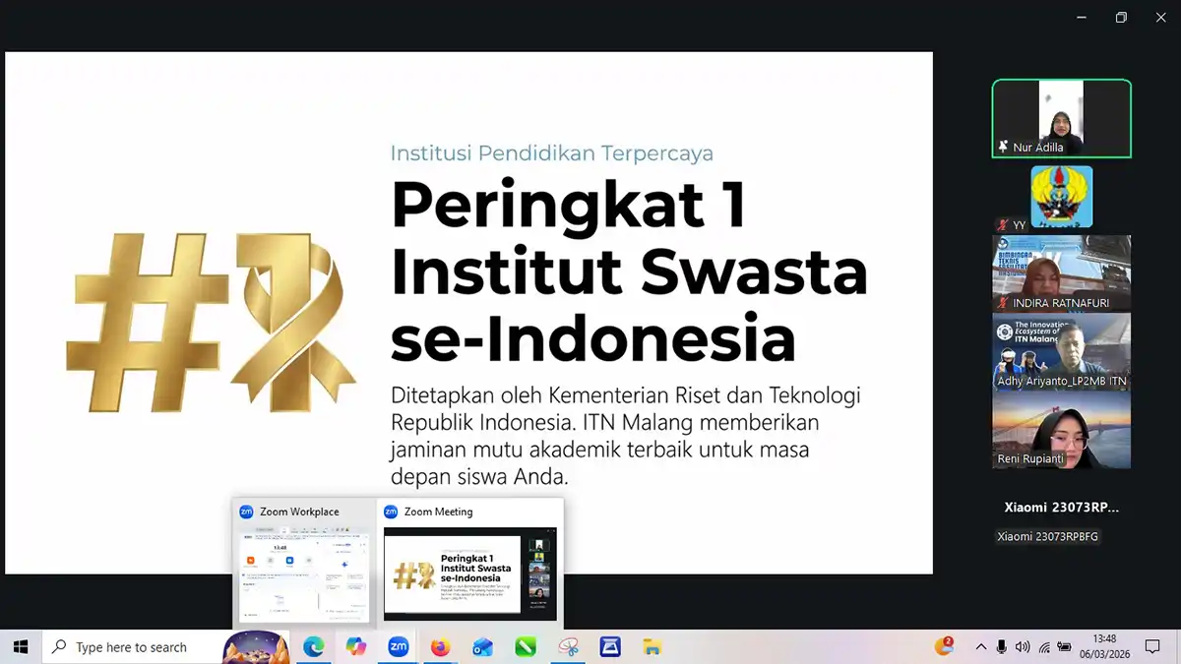Launch Microsoft Edge from the taskbar
This screenshot has height=664, width=1181.
coord(313,647)
